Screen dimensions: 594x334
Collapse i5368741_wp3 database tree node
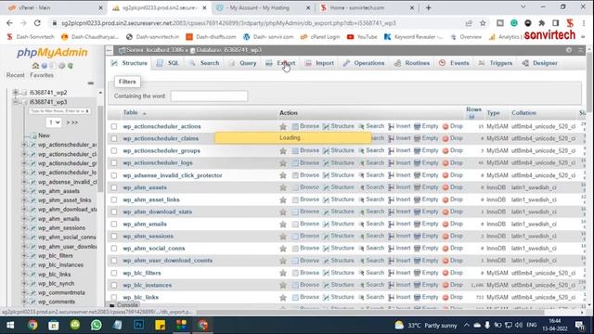[x=16, y=102]
